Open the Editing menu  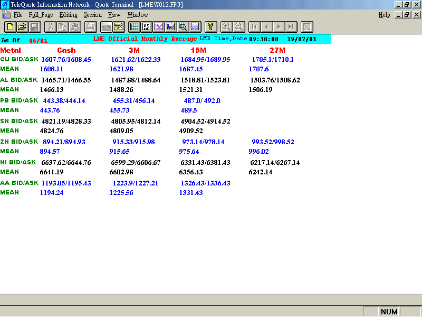click(x=69, y=15)
